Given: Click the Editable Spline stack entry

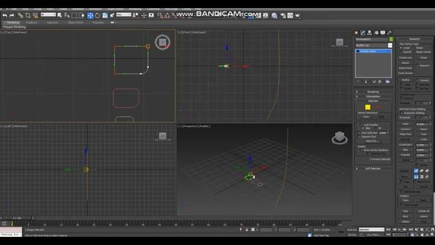Looking at the screenshot, I should [373, 52].
